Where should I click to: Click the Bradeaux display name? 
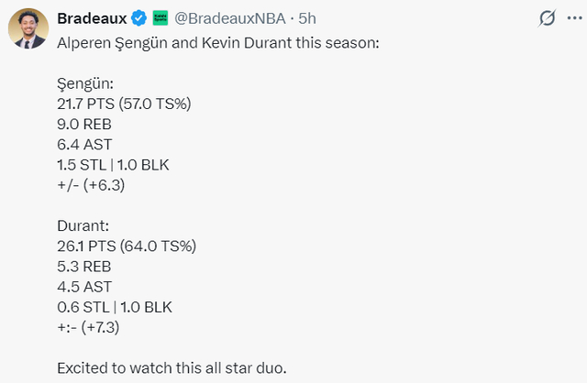tap(92, 17)
